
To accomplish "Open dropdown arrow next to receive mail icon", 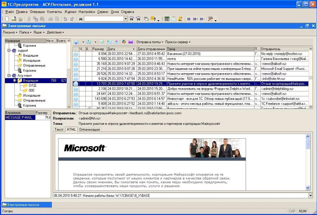I will (x=83, y=42).
